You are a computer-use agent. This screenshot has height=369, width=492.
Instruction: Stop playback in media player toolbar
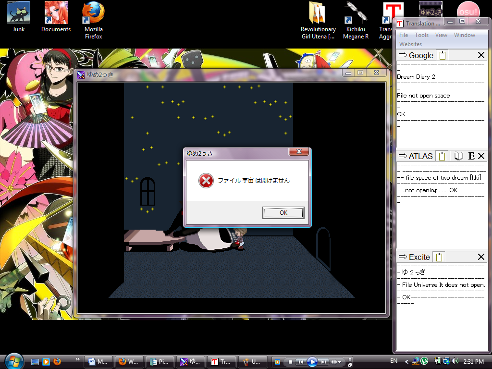[x=290, y=362]
